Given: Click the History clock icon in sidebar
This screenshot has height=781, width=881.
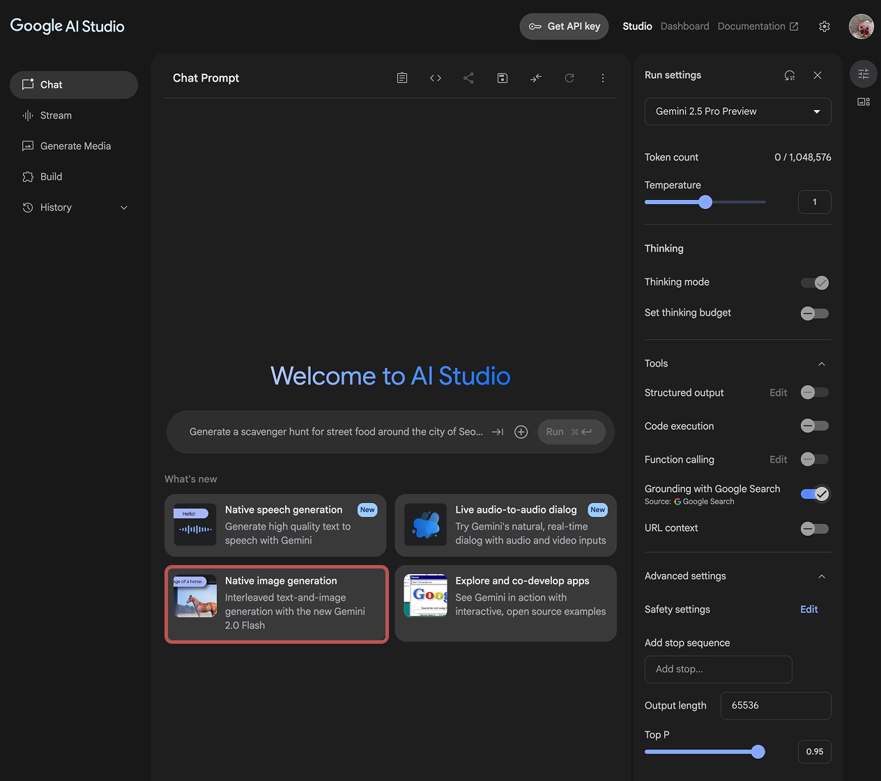Looking at the screenshot, I should coord(28,208).
